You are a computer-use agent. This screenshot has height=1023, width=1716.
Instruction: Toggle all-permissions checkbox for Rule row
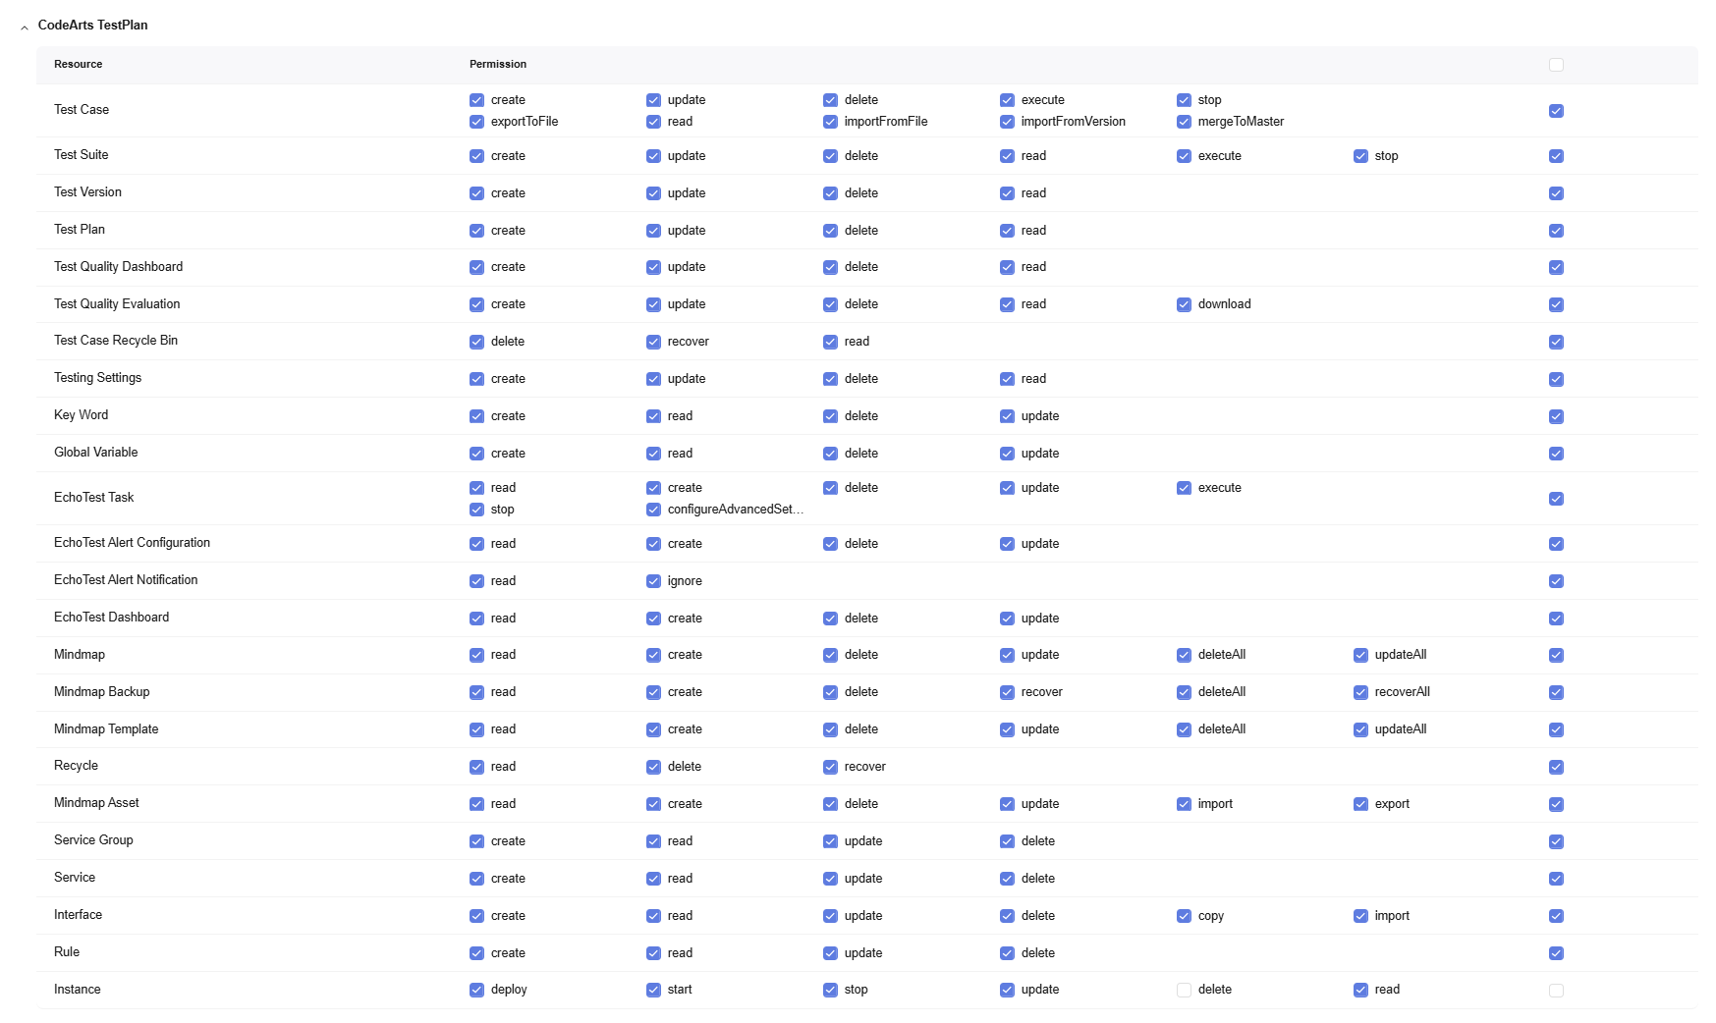1556,953
